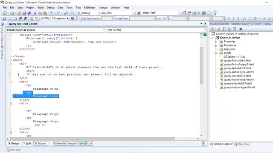Click the Toolbox wrench-and-hammer icon in the toolbar
Image resolution: width=273 pixels, height=153 pixels.
(199, 13)
